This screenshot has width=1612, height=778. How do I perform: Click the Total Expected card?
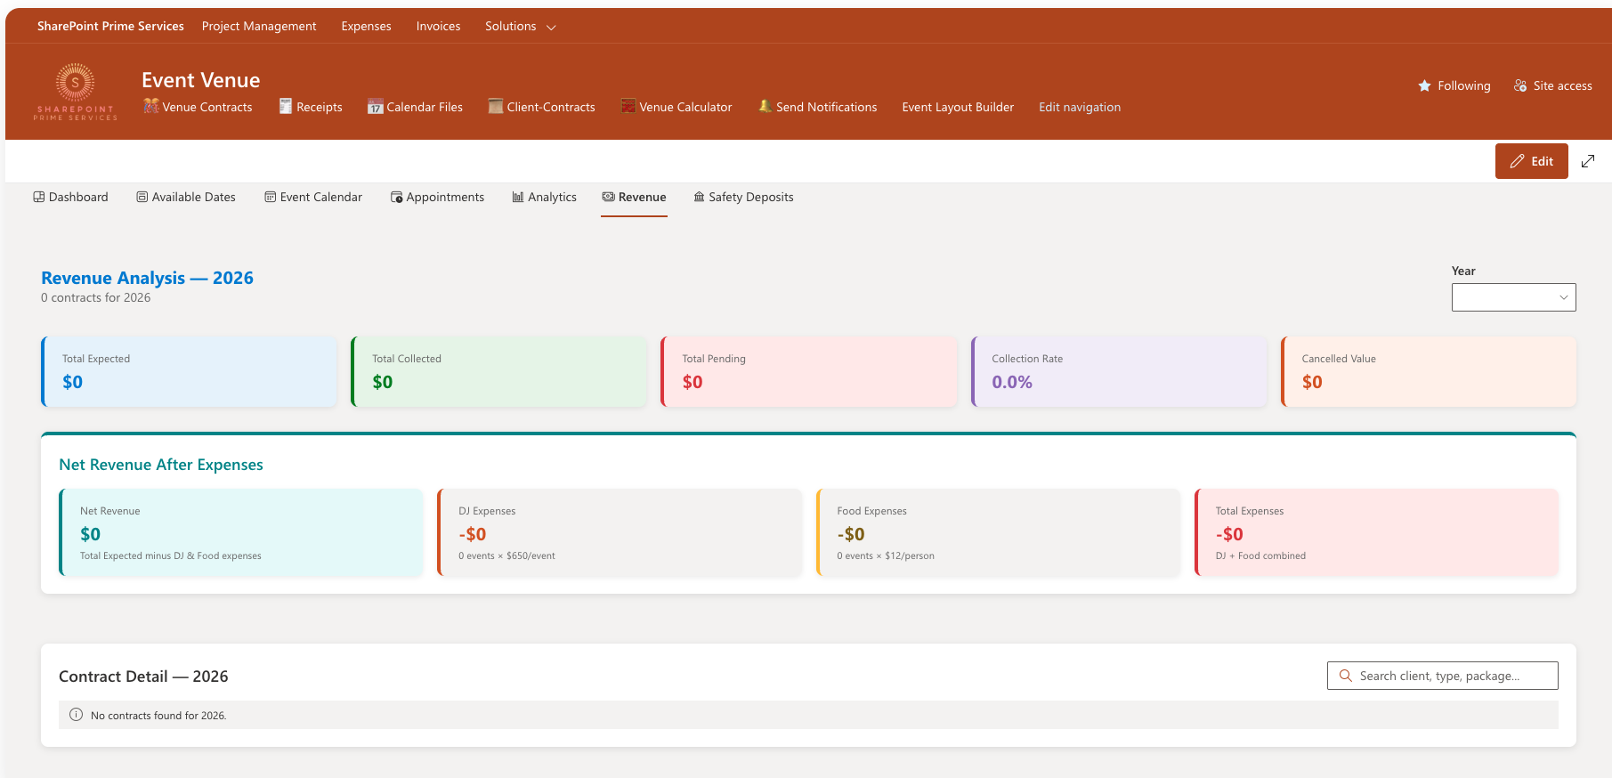(189, 371)
